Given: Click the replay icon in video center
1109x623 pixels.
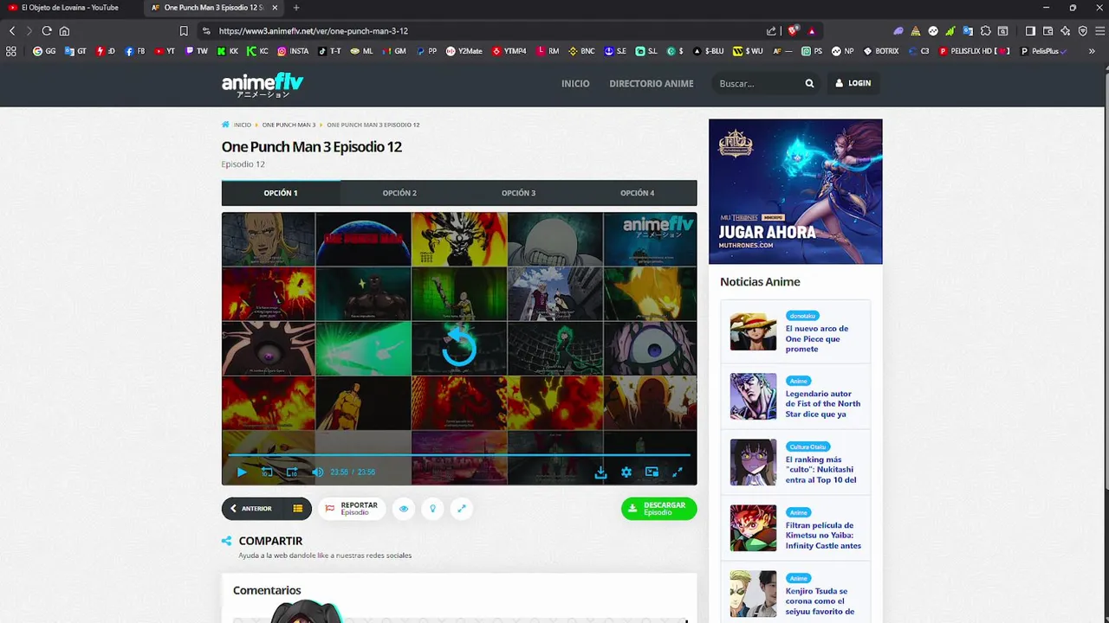Looking at the screenshot, I should coord(459,348).
